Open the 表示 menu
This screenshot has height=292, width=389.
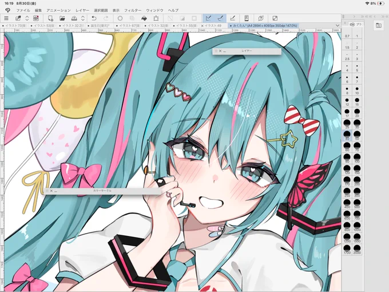click(116, 10)
